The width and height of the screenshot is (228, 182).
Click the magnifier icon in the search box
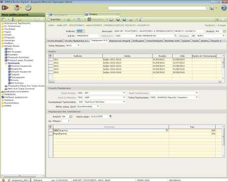point(207,8)
